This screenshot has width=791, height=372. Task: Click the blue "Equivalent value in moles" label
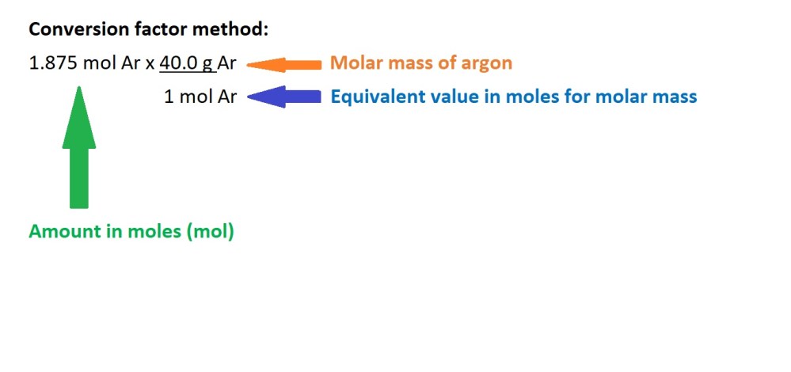(x=513, y=97)
